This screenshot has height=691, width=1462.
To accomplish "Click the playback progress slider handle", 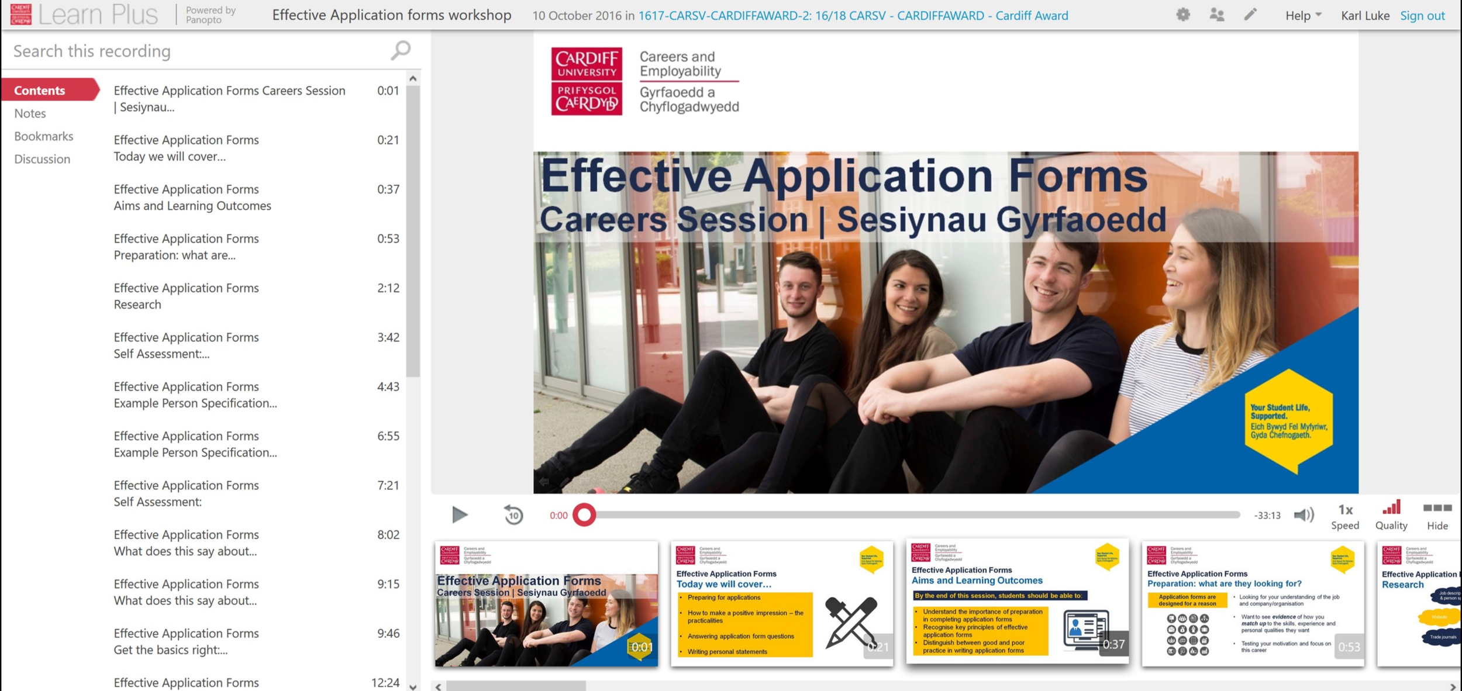I will pyautogui.click(x=584, y=515).
